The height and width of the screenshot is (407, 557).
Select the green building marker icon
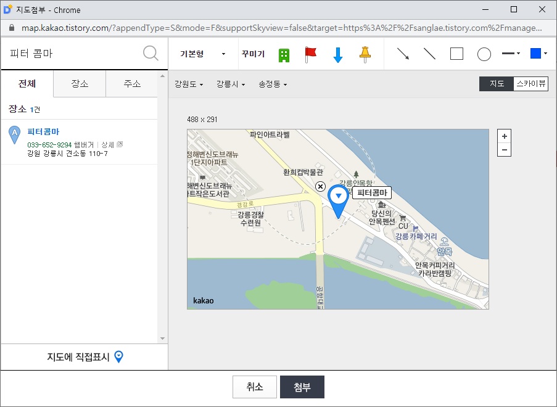(x=284, y=55)
